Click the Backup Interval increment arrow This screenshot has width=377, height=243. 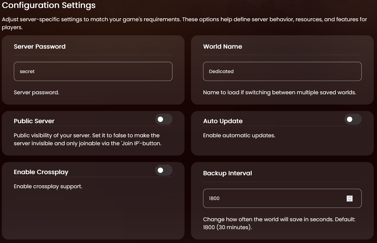tap(350, 197)
